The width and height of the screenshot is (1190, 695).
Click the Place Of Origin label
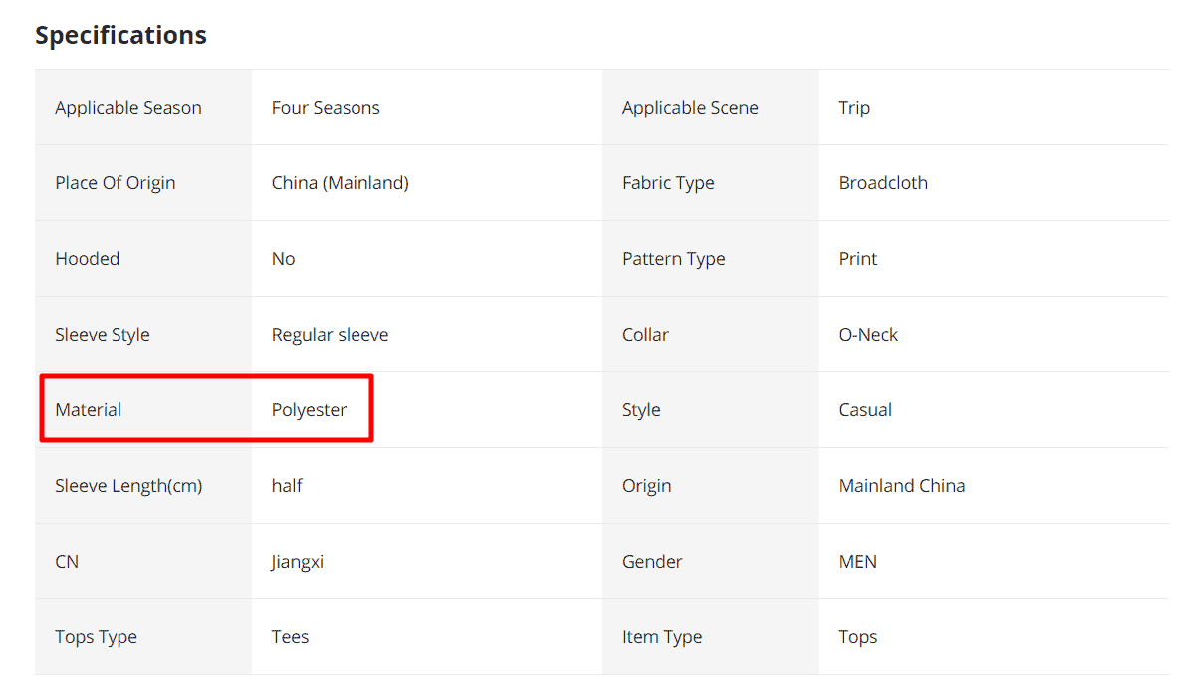[x=116, y=183]
